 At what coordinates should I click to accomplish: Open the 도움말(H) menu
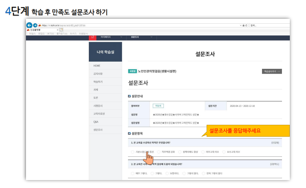pyautogui.click(x=84, y=33)
